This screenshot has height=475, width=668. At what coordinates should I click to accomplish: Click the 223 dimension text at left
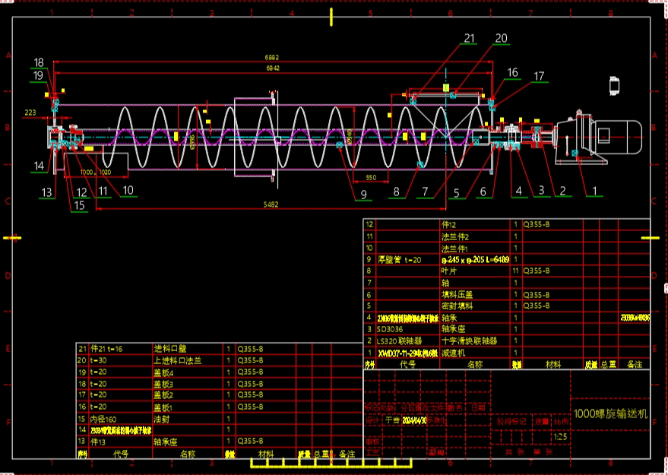click(x=30, y=112)
